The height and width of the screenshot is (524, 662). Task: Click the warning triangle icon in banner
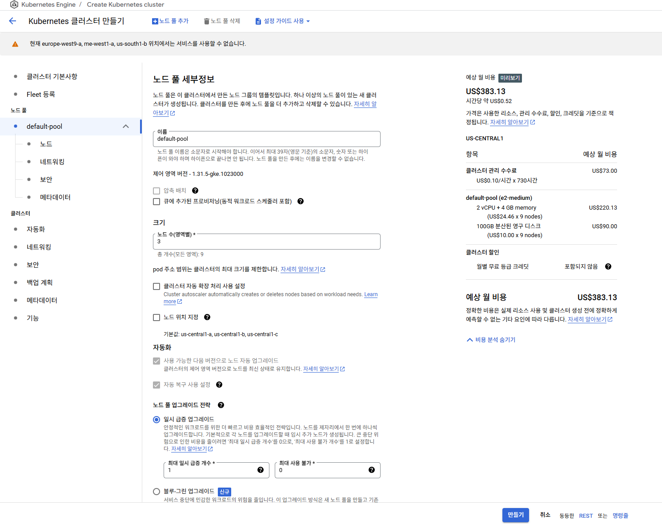(x=15, y=44)
